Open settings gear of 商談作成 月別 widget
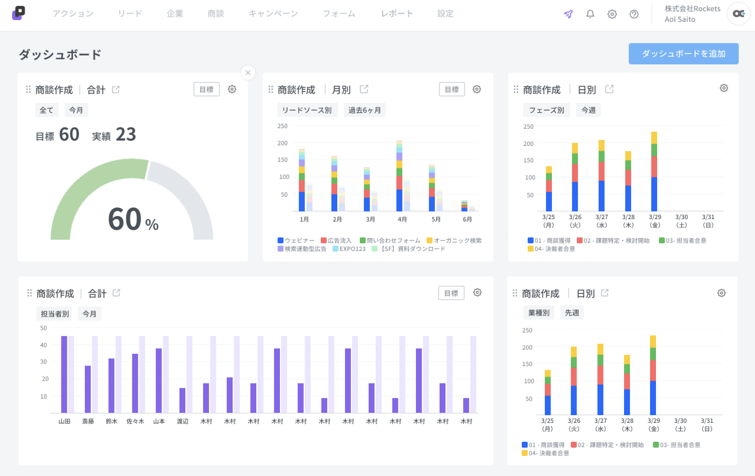The image size is (755, 476). click(x=477, y=89)
